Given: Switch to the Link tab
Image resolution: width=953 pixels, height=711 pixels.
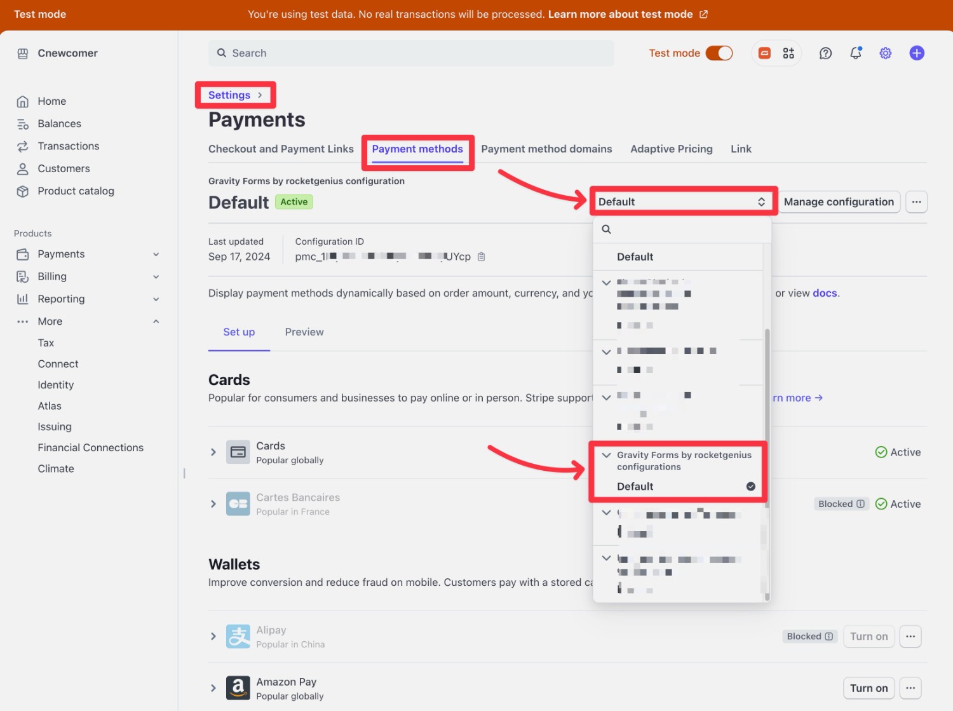Looking at the screenshot, I should (741, 149).
